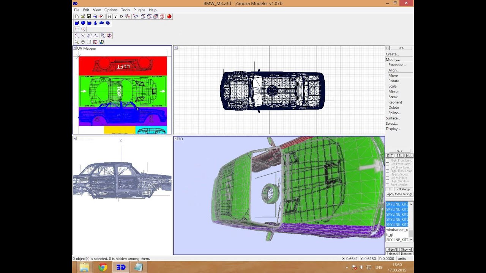The image size is (486, 273).
Task: Save the model using the floppy icon
Action: click(89, 17)
